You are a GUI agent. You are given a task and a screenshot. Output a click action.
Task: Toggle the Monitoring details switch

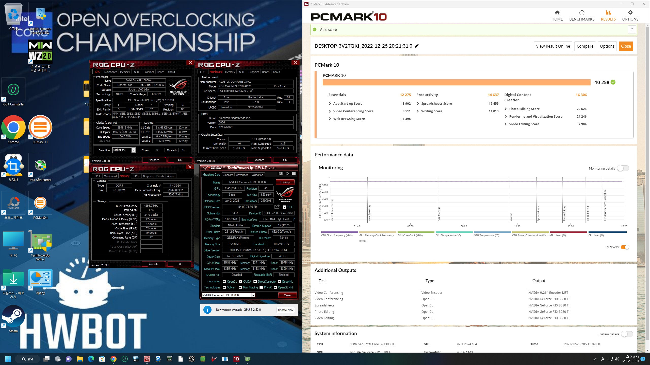point(623,168)
